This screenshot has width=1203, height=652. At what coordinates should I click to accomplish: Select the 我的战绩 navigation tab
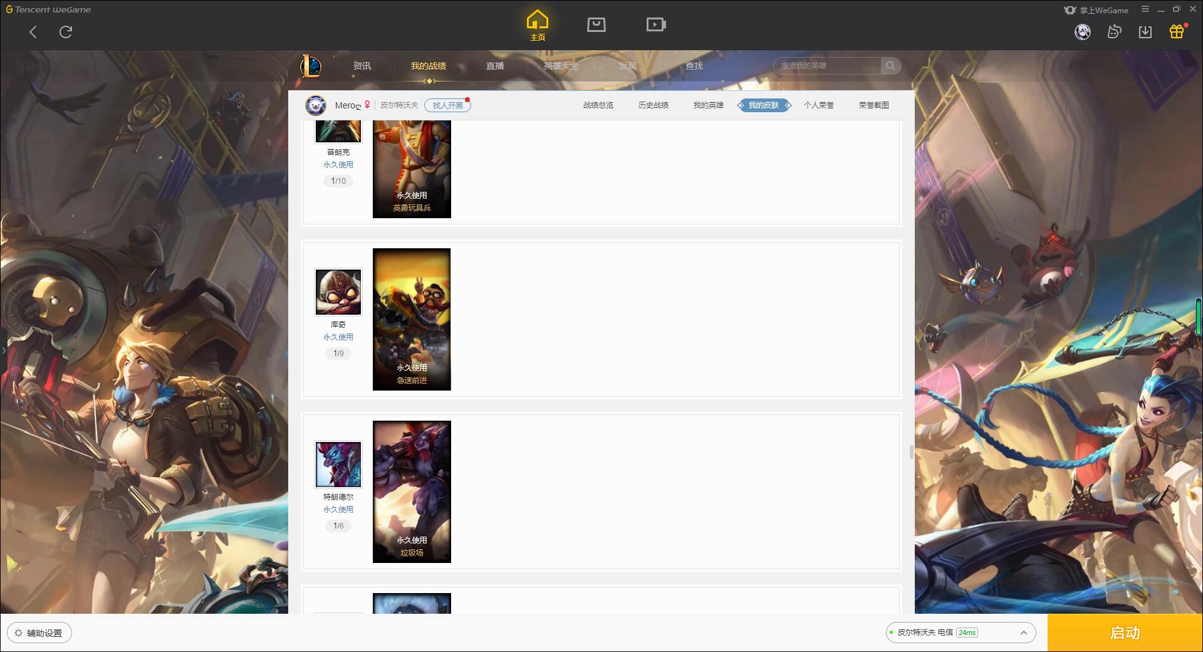coord(429,66)
